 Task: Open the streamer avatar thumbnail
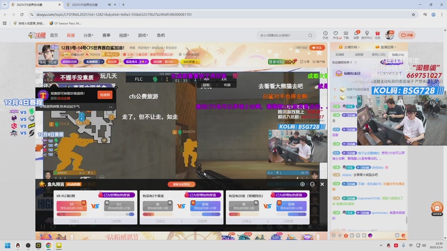pos(48,54)
